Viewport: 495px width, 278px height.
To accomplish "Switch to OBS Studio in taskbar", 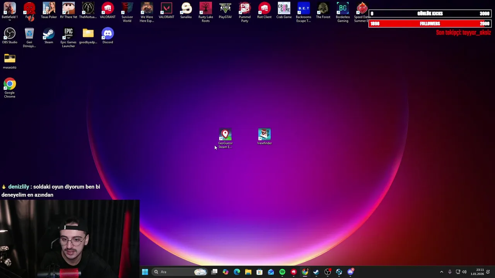I will point(328,272).
